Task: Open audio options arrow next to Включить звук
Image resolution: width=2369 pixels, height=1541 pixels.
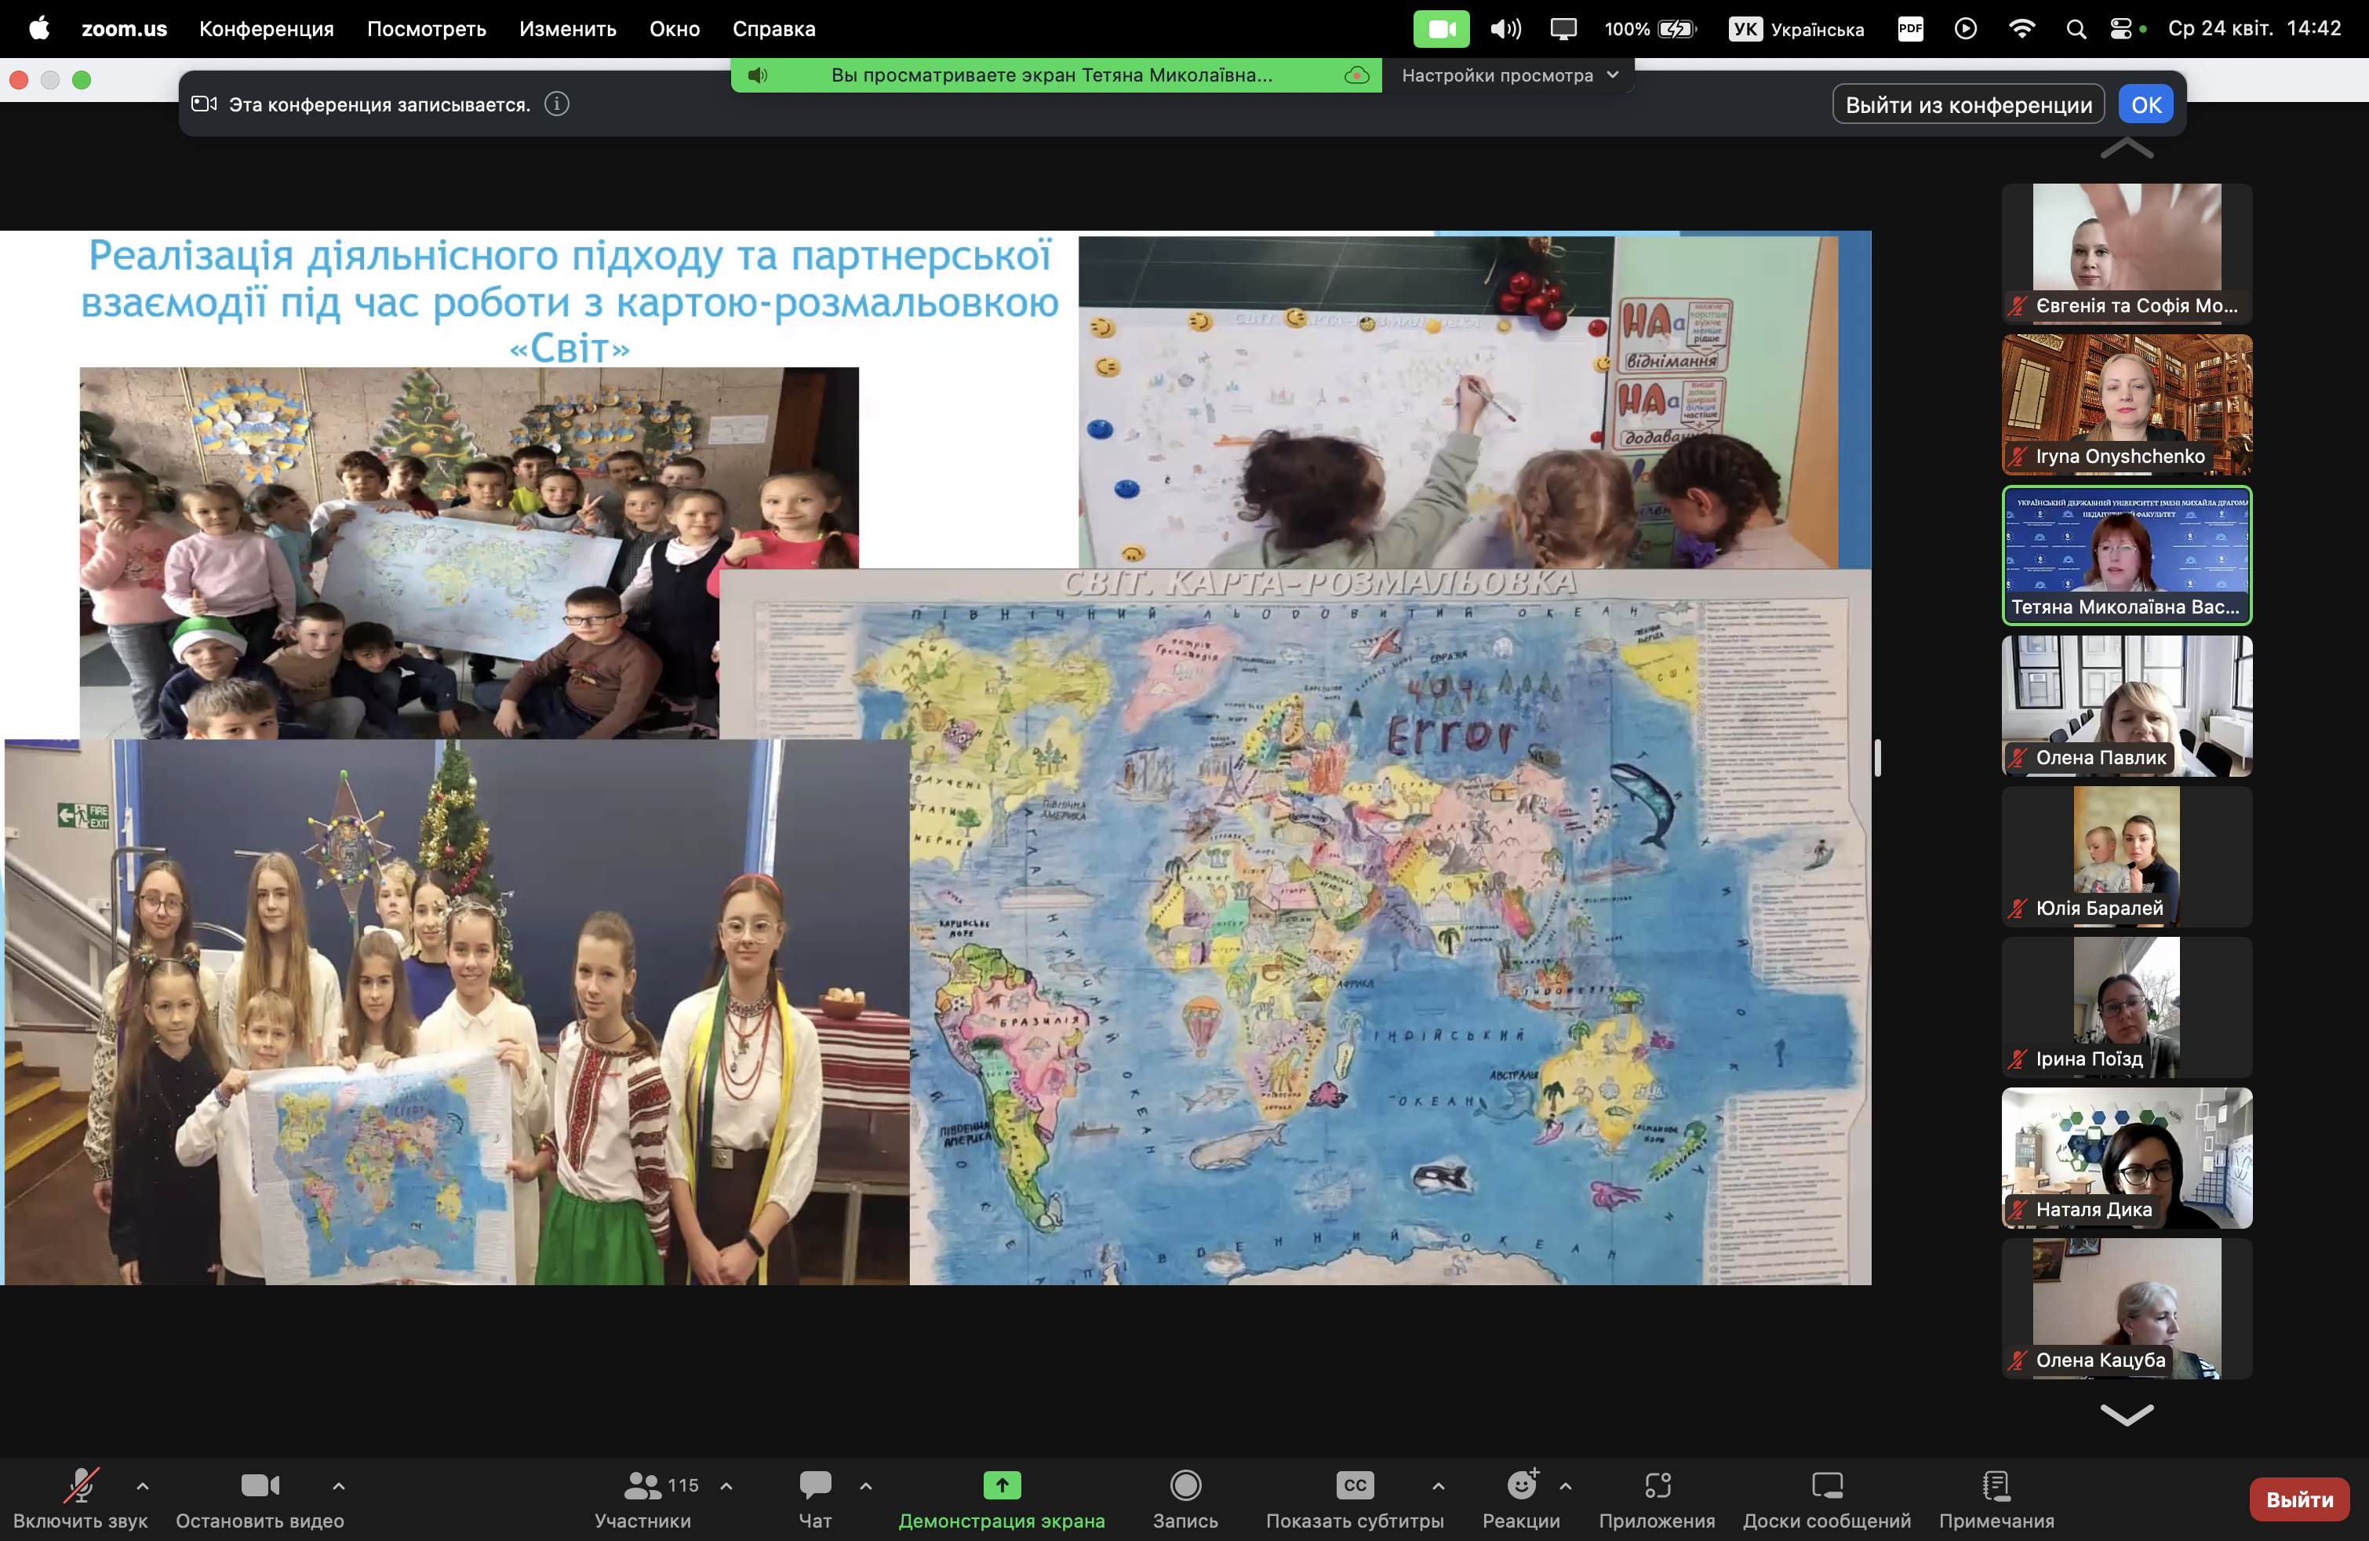Action: tap(142, 1486)
